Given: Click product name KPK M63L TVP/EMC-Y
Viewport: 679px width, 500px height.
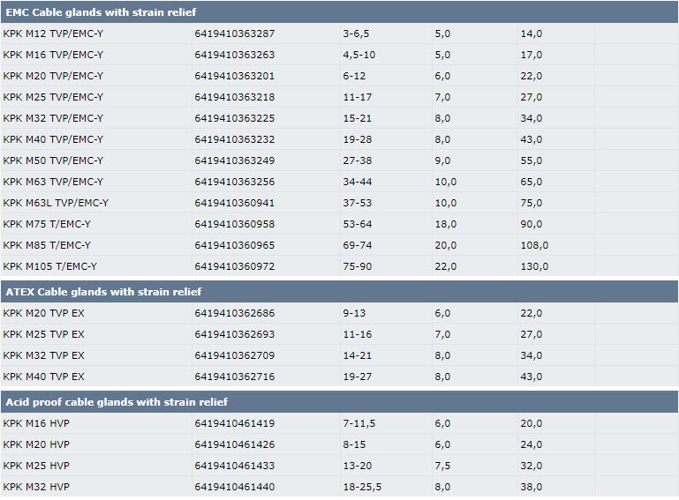Looking at the screenshot, I should [56, 204].
